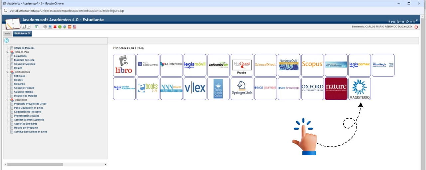Click the red X toolbar icon
This screenshot has height=170, width=426.
[55, 27]
